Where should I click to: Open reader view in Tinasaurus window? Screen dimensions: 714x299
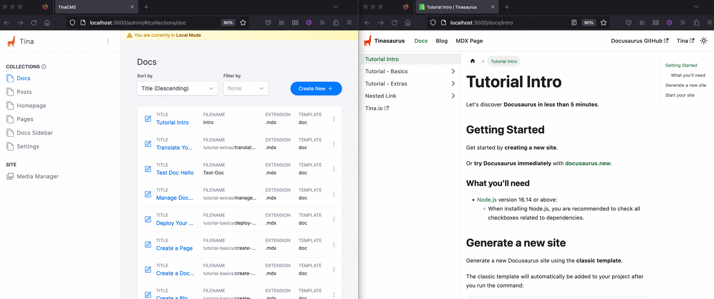click(574, 23)
